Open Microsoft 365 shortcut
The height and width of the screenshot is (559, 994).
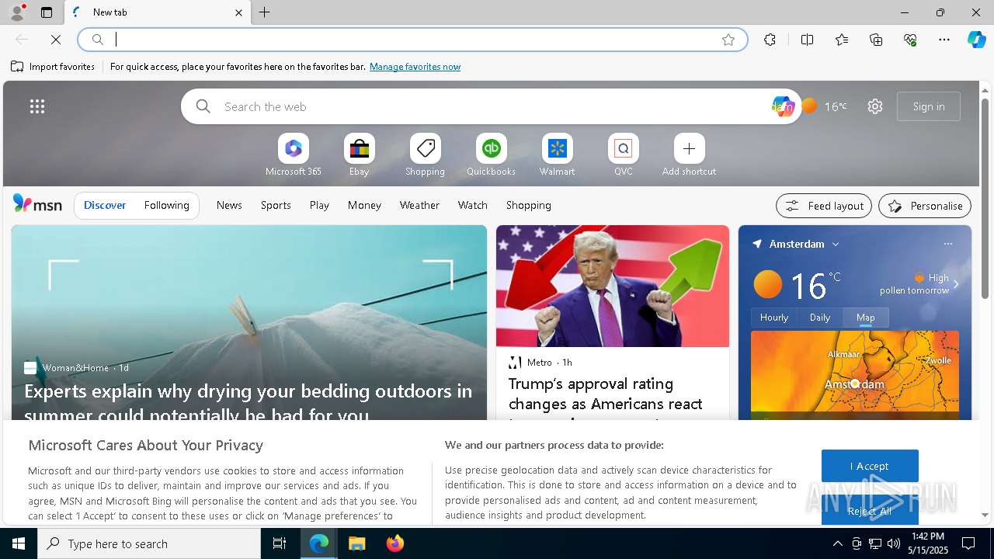(x=293, y=155)
